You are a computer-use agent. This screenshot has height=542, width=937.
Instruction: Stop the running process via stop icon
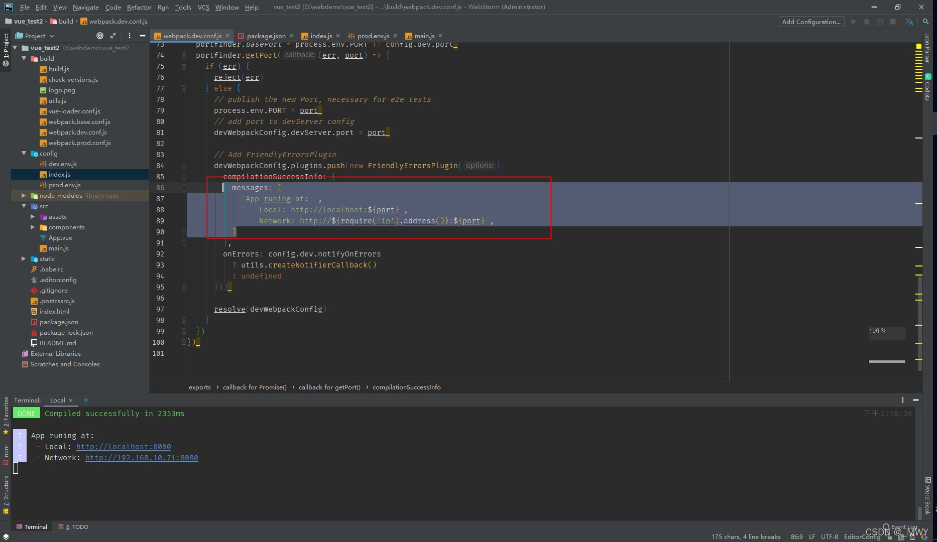coord(893,22)
